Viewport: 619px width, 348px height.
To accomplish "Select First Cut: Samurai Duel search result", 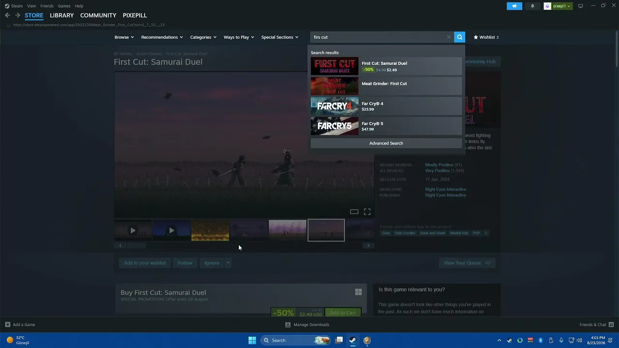I will pos(386,66).
